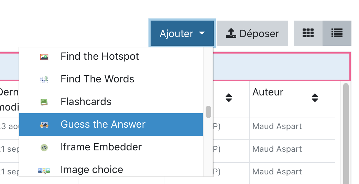Click the upload icon in Déposer
This screenshot has height=184, width=359.
(x=231, y=33)
